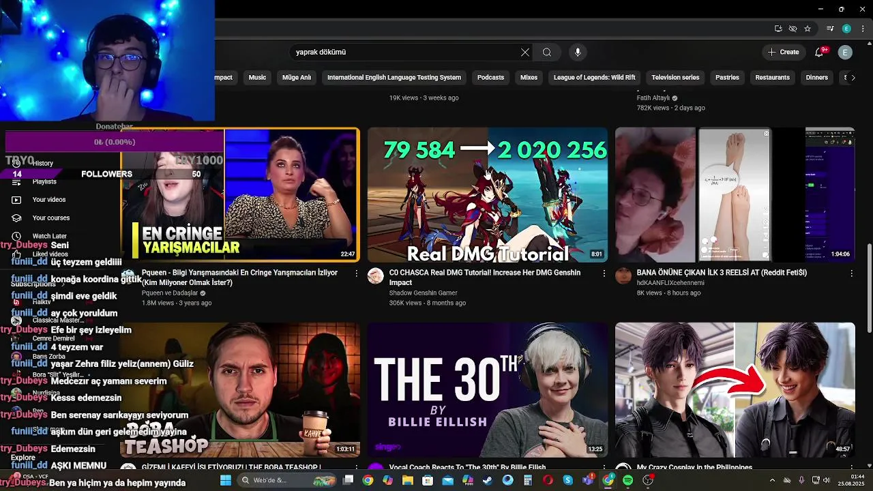
Task: Open Chrome's three-dot menu
Action: tap(862, 29)
